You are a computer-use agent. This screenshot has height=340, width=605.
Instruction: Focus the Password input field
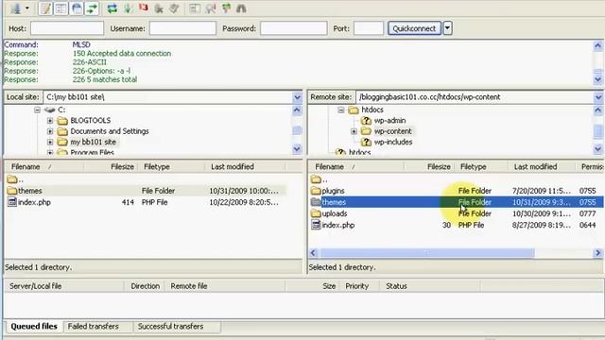(x=294, y=28)
